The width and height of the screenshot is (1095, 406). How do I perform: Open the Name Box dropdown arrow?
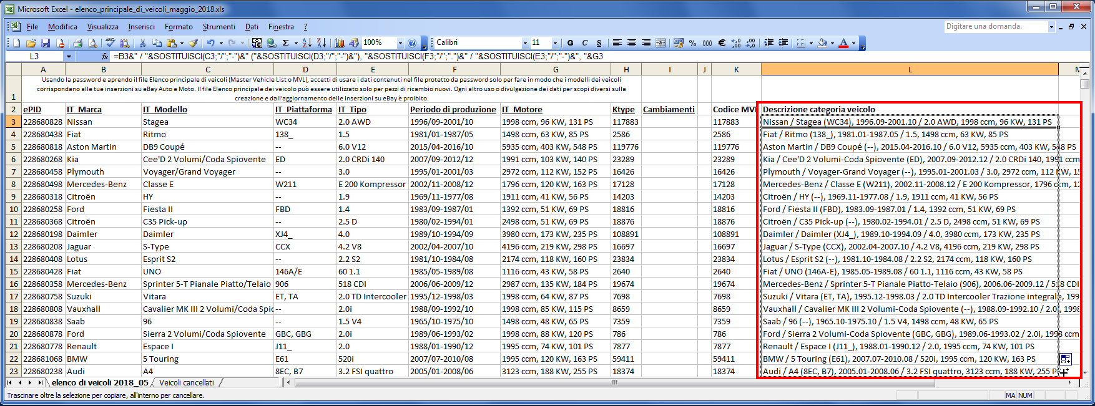click(x=69, y=56)
